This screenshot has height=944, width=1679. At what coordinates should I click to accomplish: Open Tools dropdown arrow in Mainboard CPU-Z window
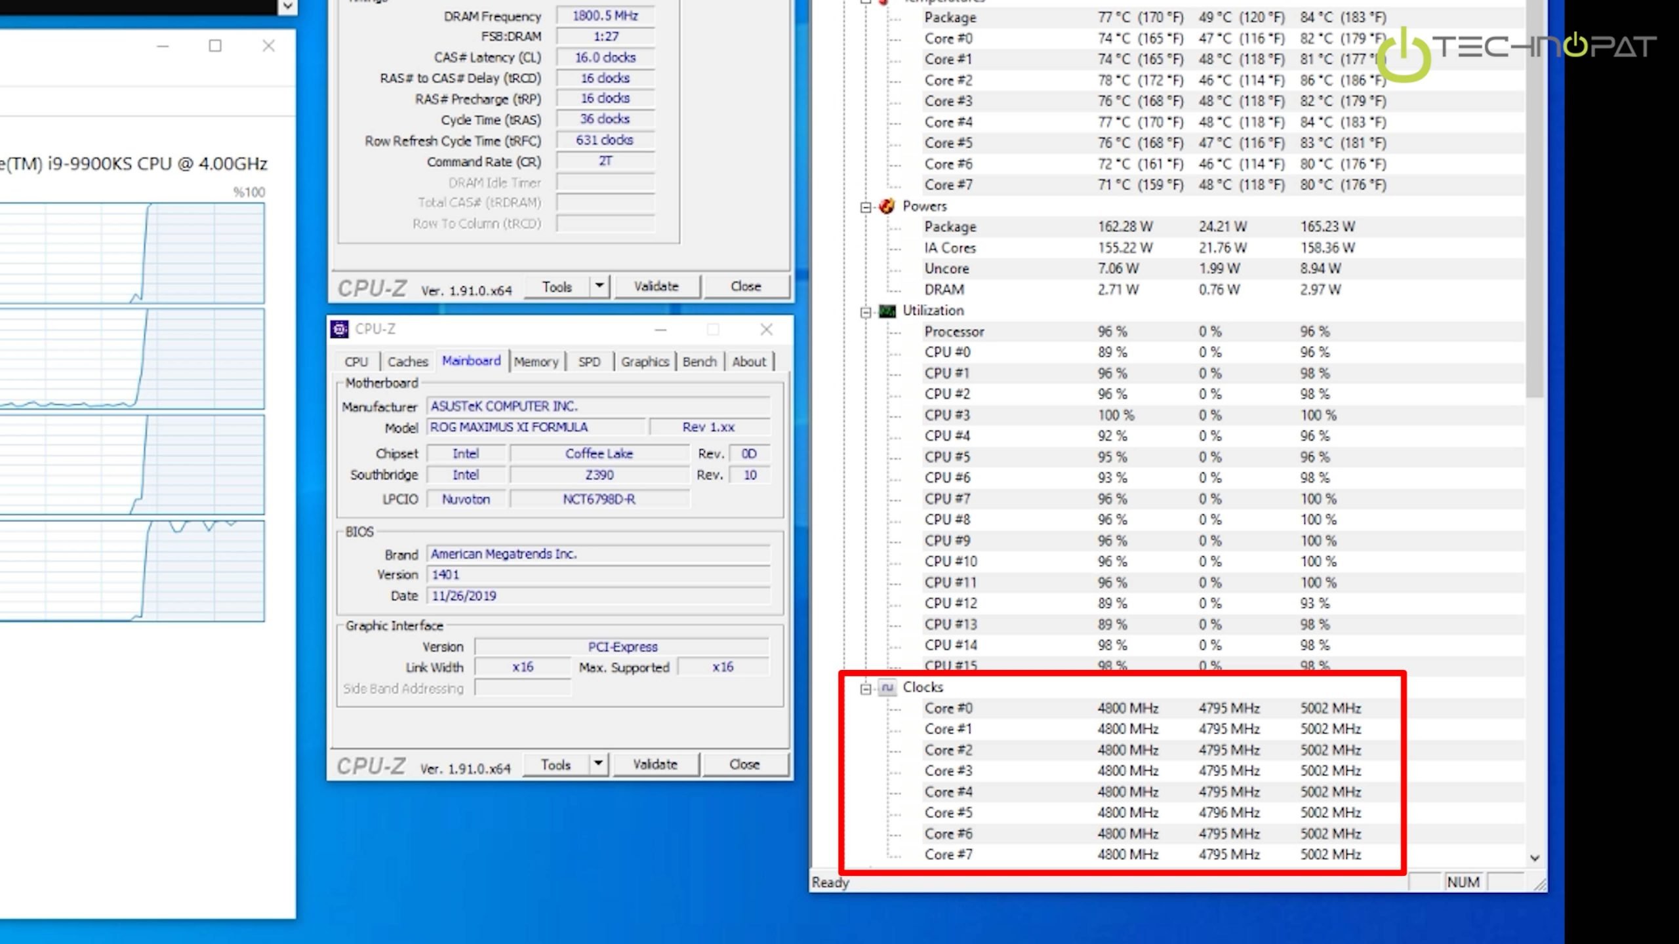point(598,764)
